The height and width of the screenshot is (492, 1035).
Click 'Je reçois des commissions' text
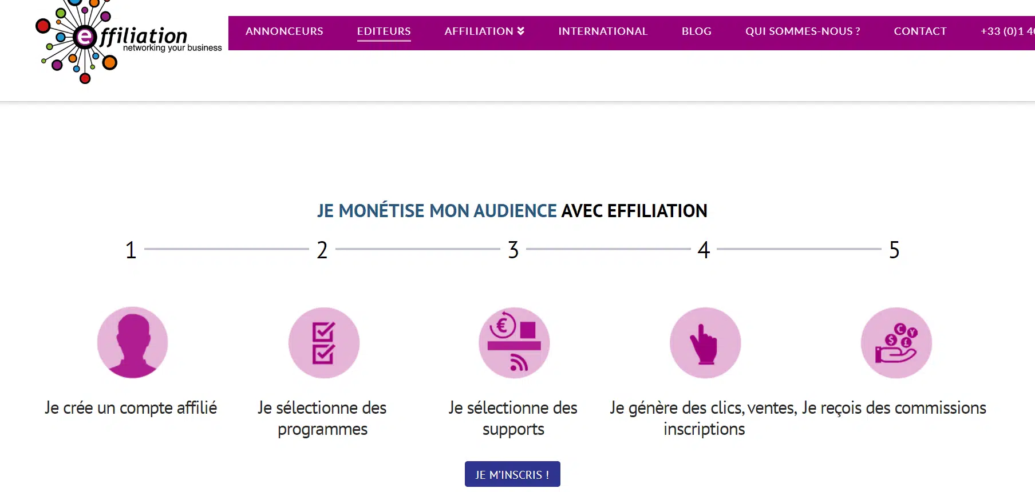[894, 408]
